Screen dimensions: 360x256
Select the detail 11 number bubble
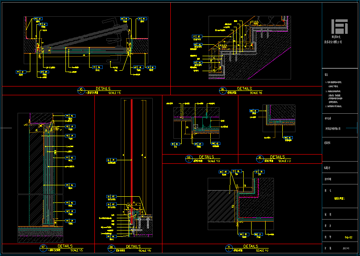click(x=229, y=248)
